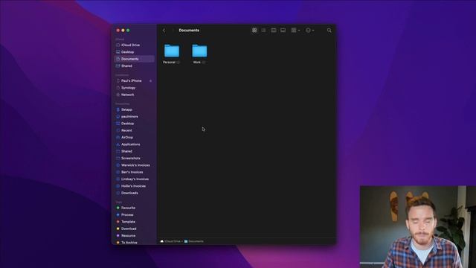This screenshot has width=476, height=268.
Task: Click iCloud Drive in the path bar
Action: [x=170, y=241]
